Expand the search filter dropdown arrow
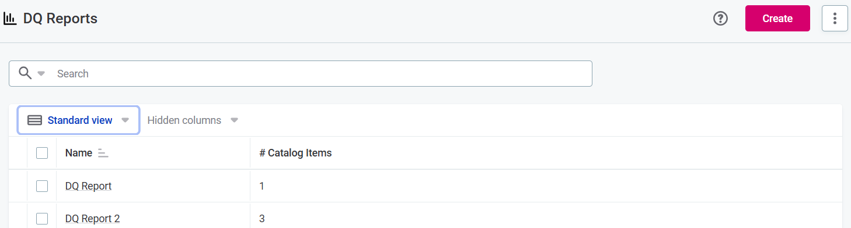 [41, 74]
